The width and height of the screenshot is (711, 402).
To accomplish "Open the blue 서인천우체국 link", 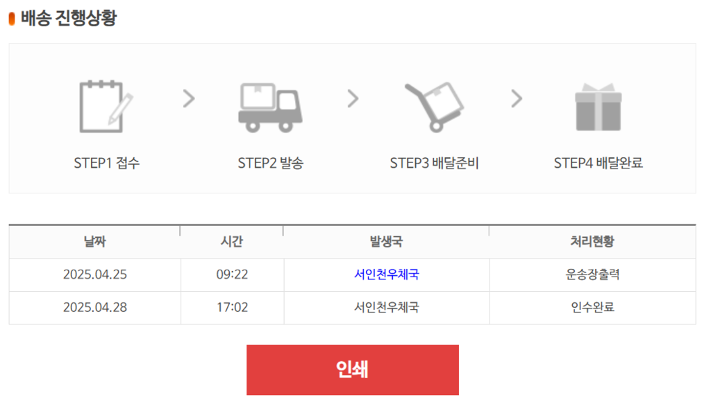I will [386, 274].
